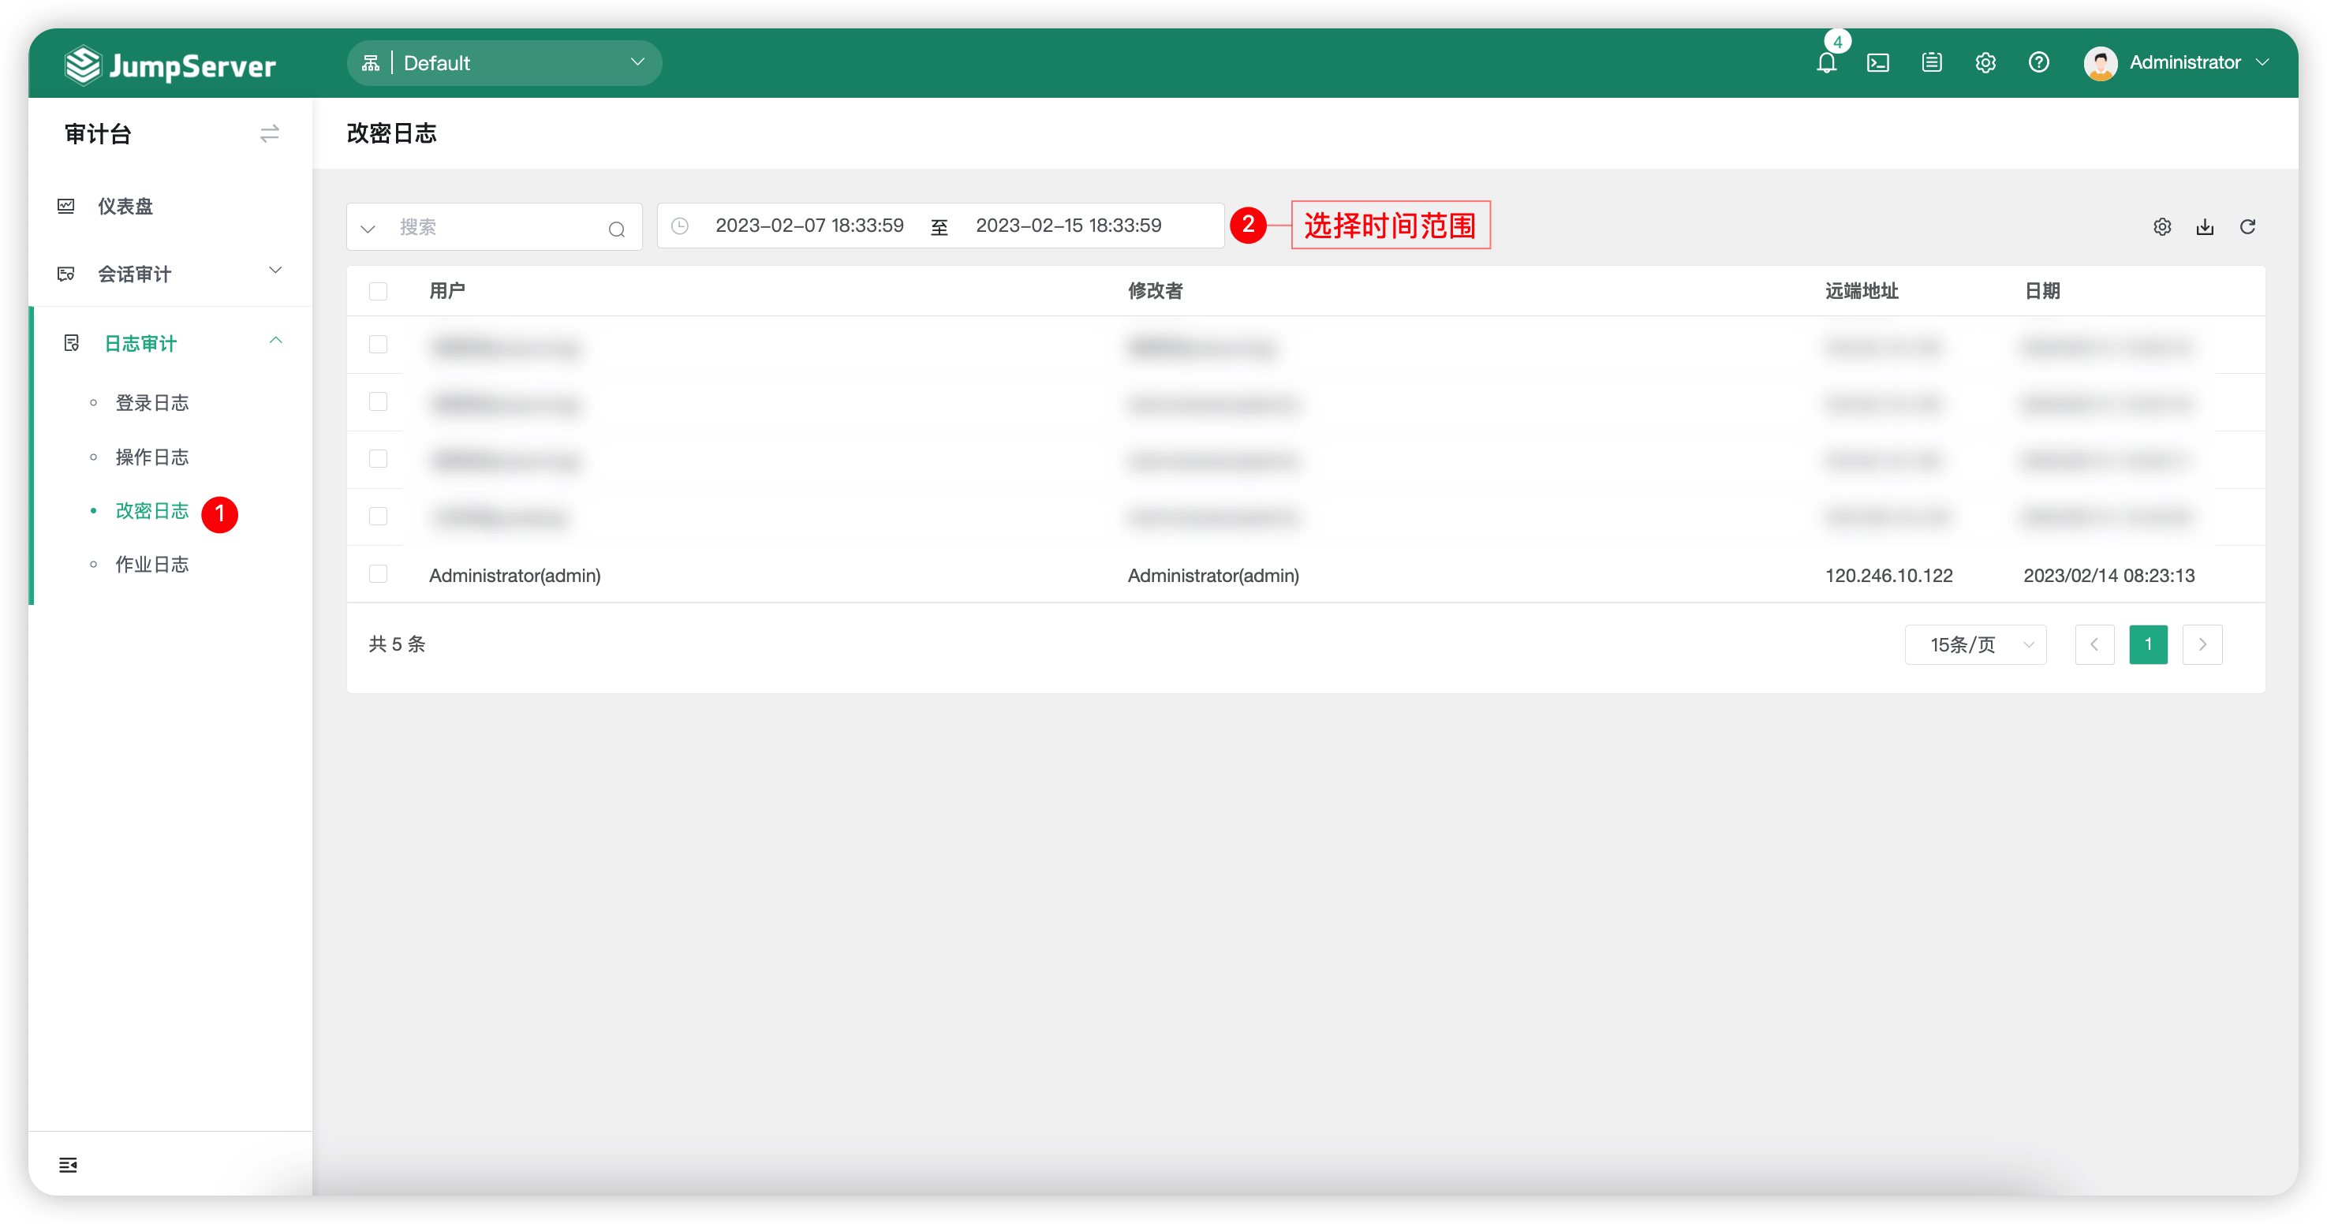Click the view switch arrows beside 审计台

point(269,134)
